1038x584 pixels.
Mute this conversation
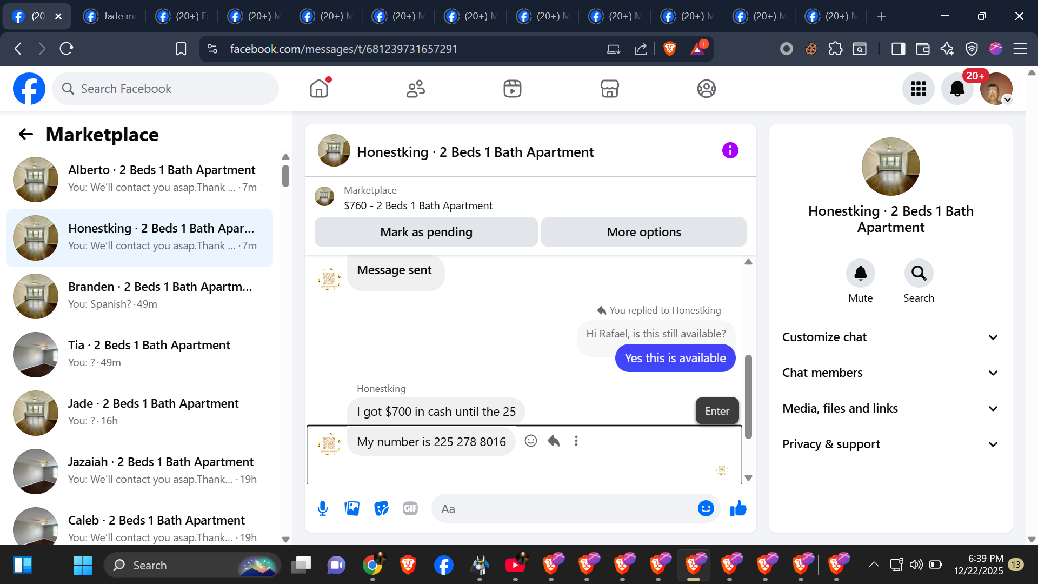[860, 274]
